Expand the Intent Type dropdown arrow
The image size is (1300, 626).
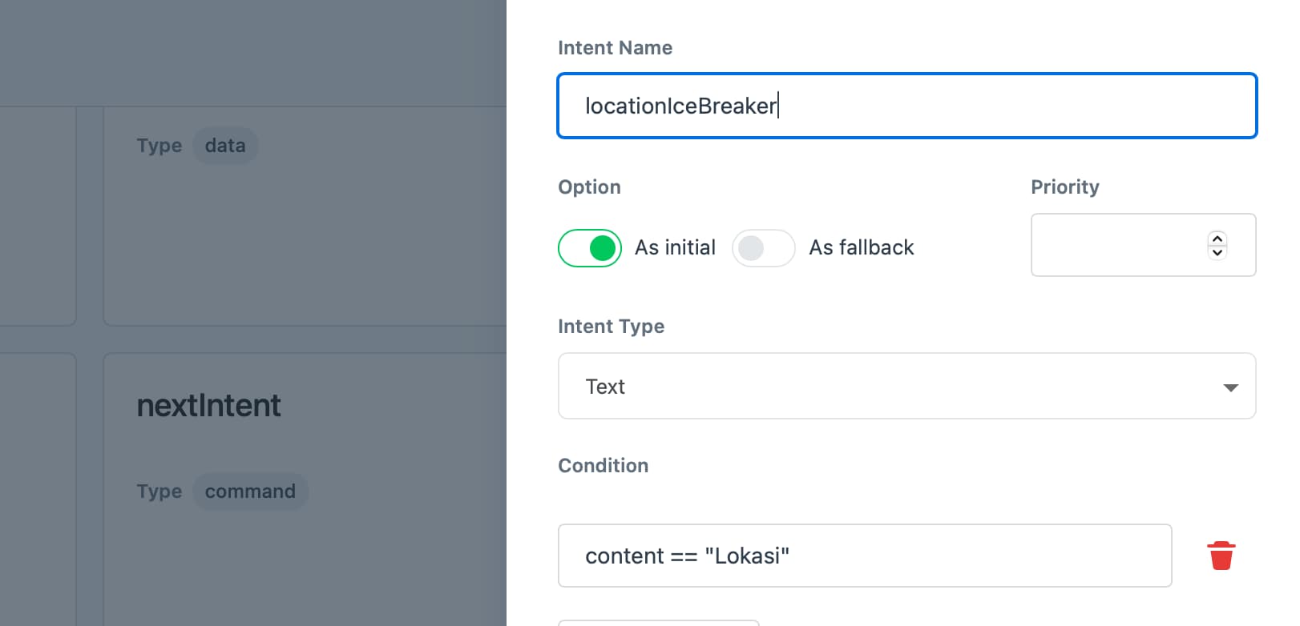coord(1230,387)
